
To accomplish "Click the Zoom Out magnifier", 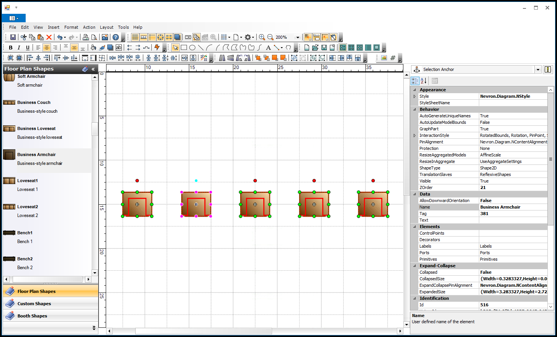I will pos(270,37).
